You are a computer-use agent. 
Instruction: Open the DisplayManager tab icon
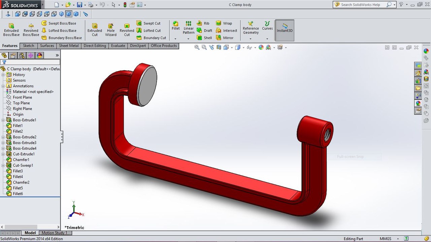[x=39, y=55]
